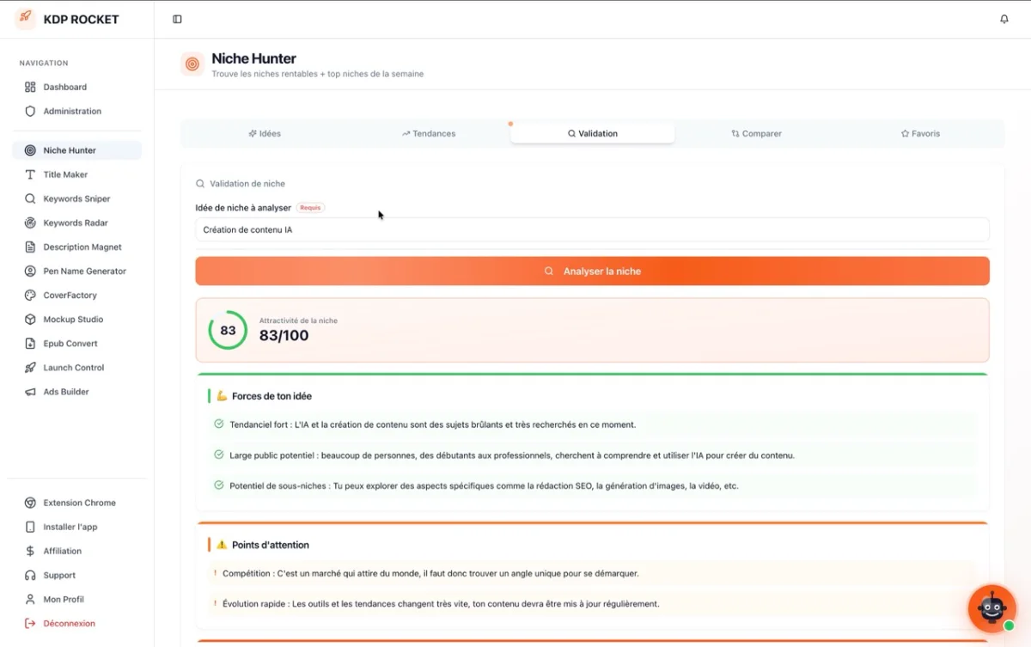Click into the niche idea input field
Image resolution: width=1031 pixels, height=647 pixels.
[x=592, y=229]
